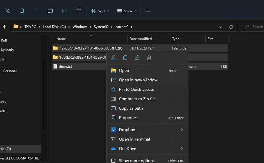
Task: Open the Sort dropdown
Action: click(x=100, y=11)
